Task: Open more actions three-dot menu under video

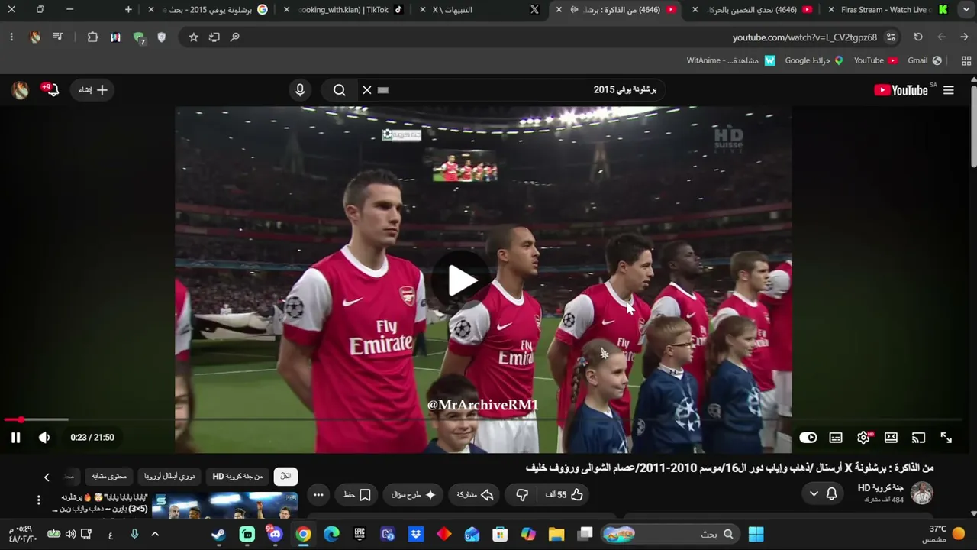Action: [x=318, y=495]
